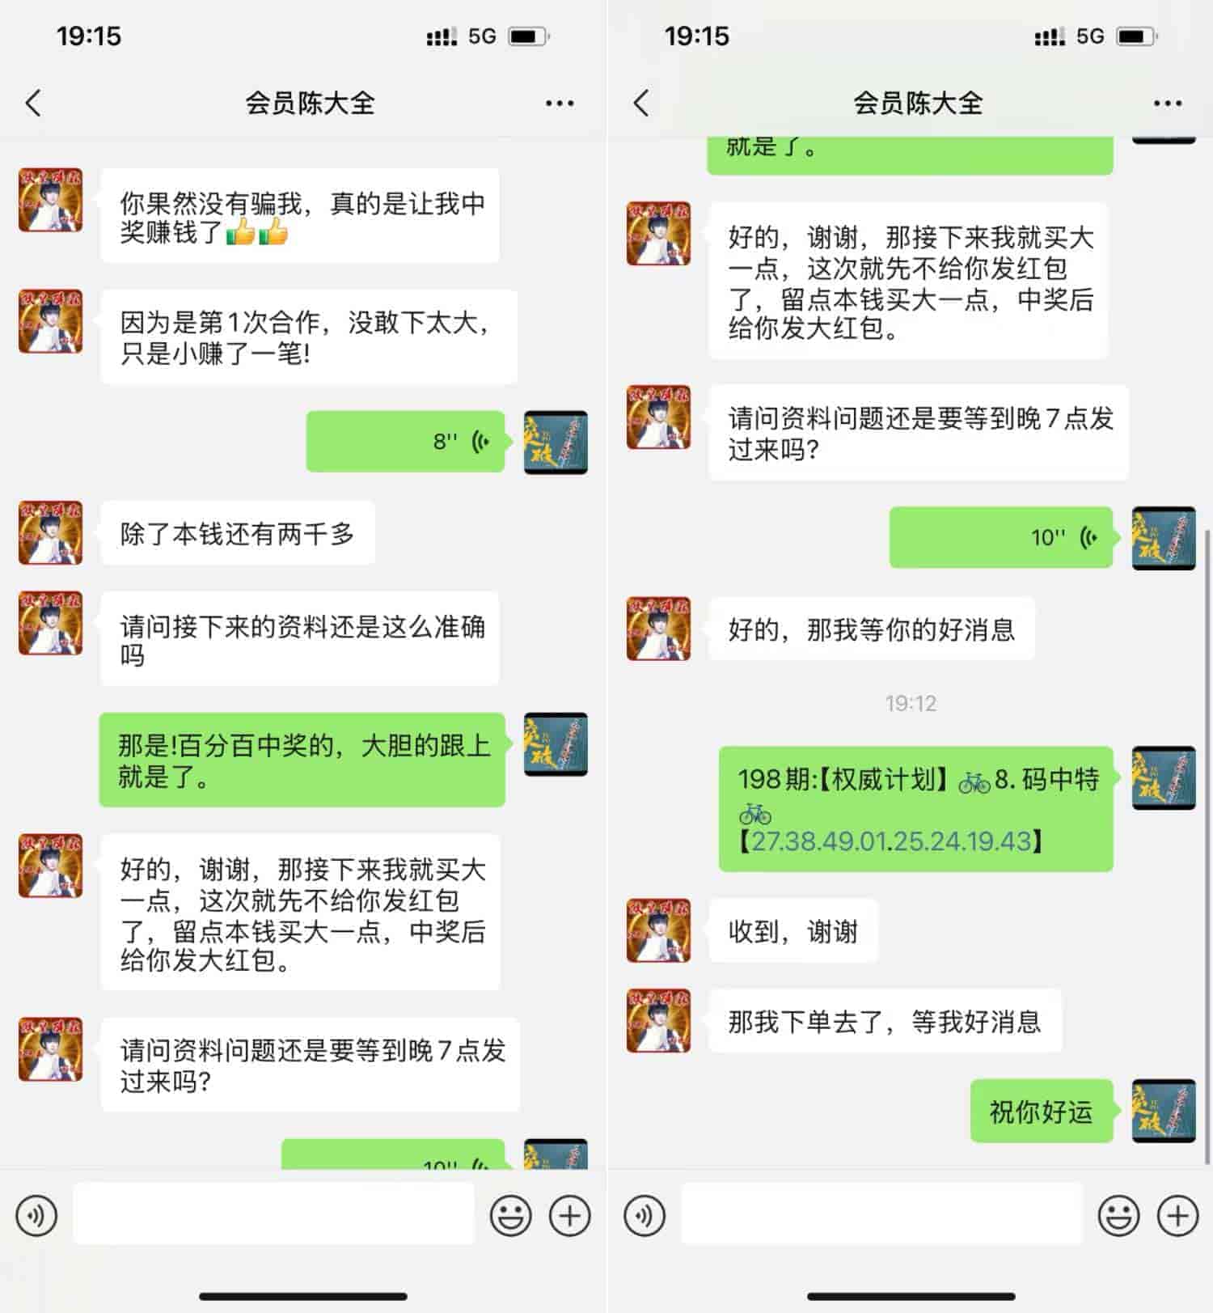Tap back arrow in right chat header

[x=641, y=104]
